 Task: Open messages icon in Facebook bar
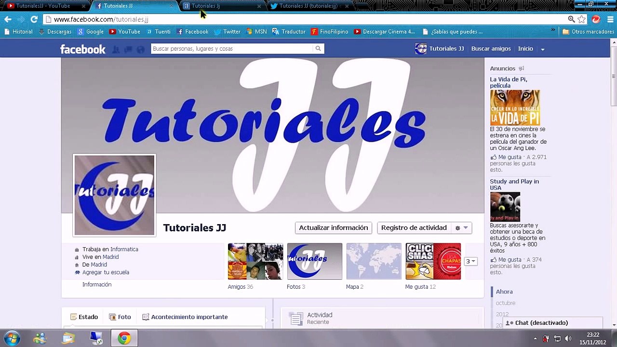click(x=129, y=49)
